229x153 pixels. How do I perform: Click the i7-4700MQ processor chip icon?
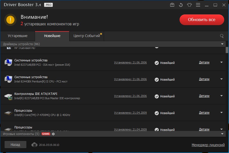point(8,113)
